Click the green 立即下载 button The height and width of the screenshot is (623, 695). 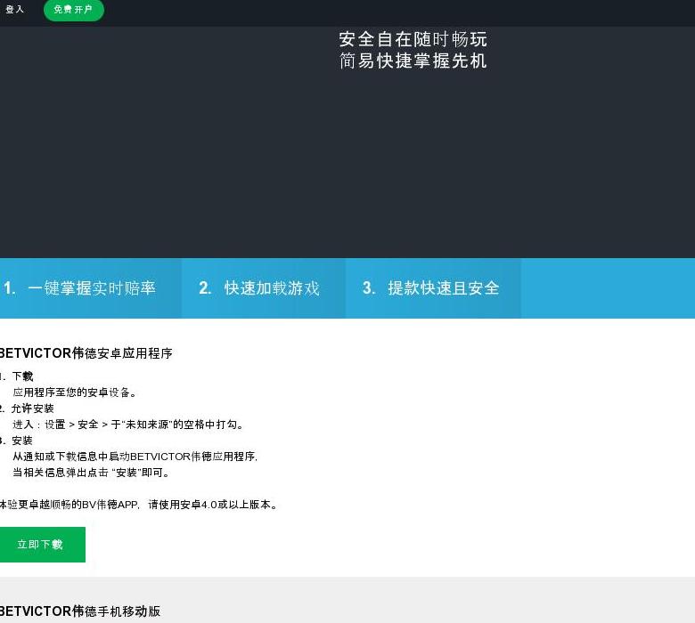[x=42, y=544]
